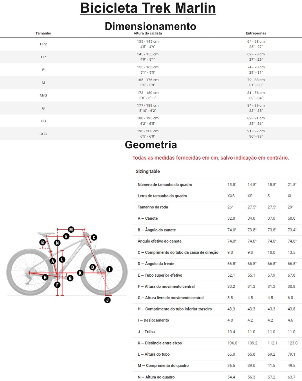Open the Bicicleta Trek Marlin title link
The image size is (302, 381).
[148, 8]
